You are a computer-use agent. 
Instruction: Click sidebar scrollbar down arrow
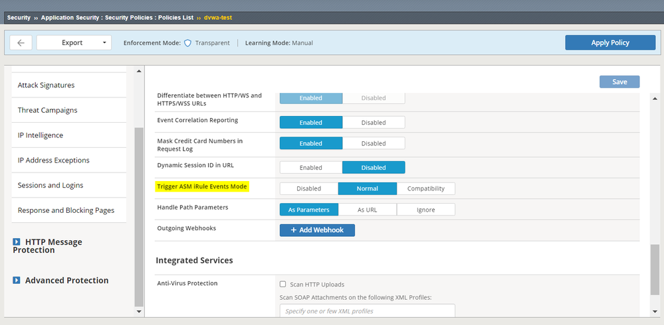[x=139, y=310]
